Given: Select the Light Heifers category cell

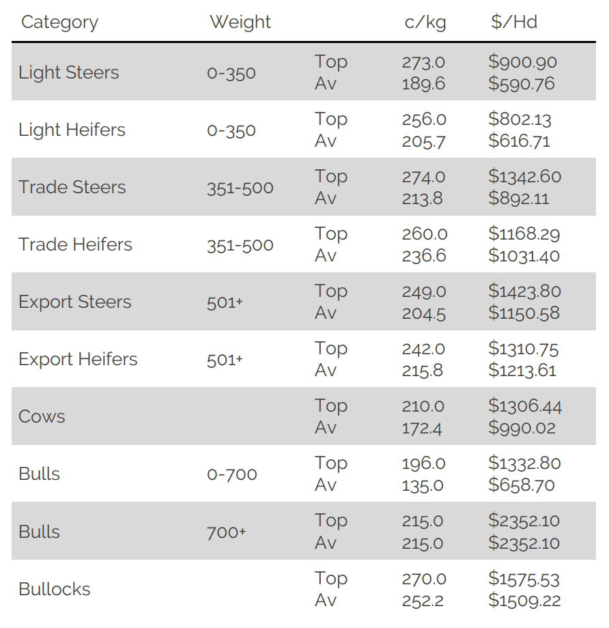Looking at the screenshot, I should click(x=72, y=130).
